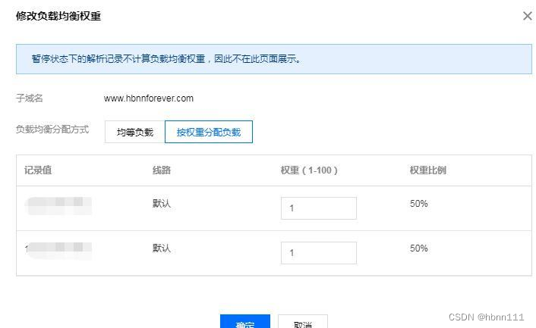Viewport: 536px width, 328px height.
Task: Click the 记录值 column header
Action: tap(38, 170)
